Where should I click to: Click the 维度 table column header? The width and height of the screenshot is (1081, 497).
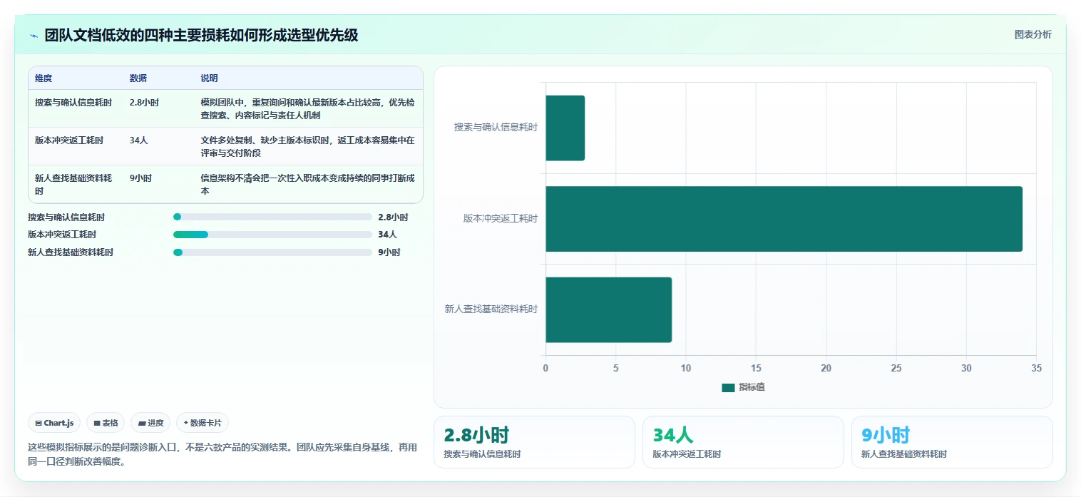(x=43, y=78)
